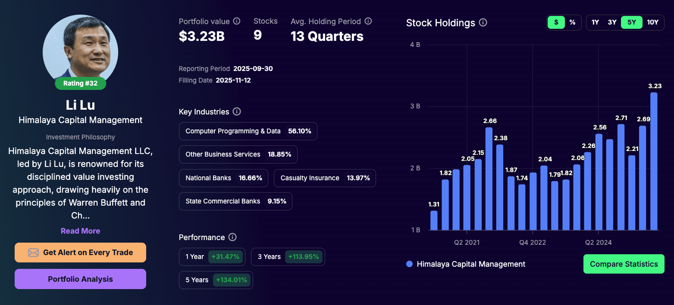
Task: Click the Himalaya Capital Management legend dot
Action: (409, 264)
